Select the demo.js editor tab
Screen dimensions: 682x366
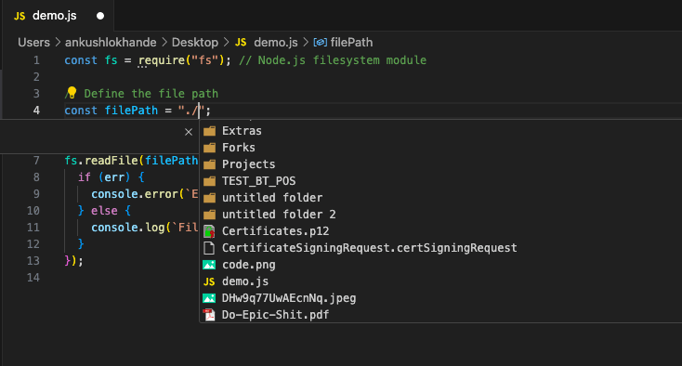(59, 16)
